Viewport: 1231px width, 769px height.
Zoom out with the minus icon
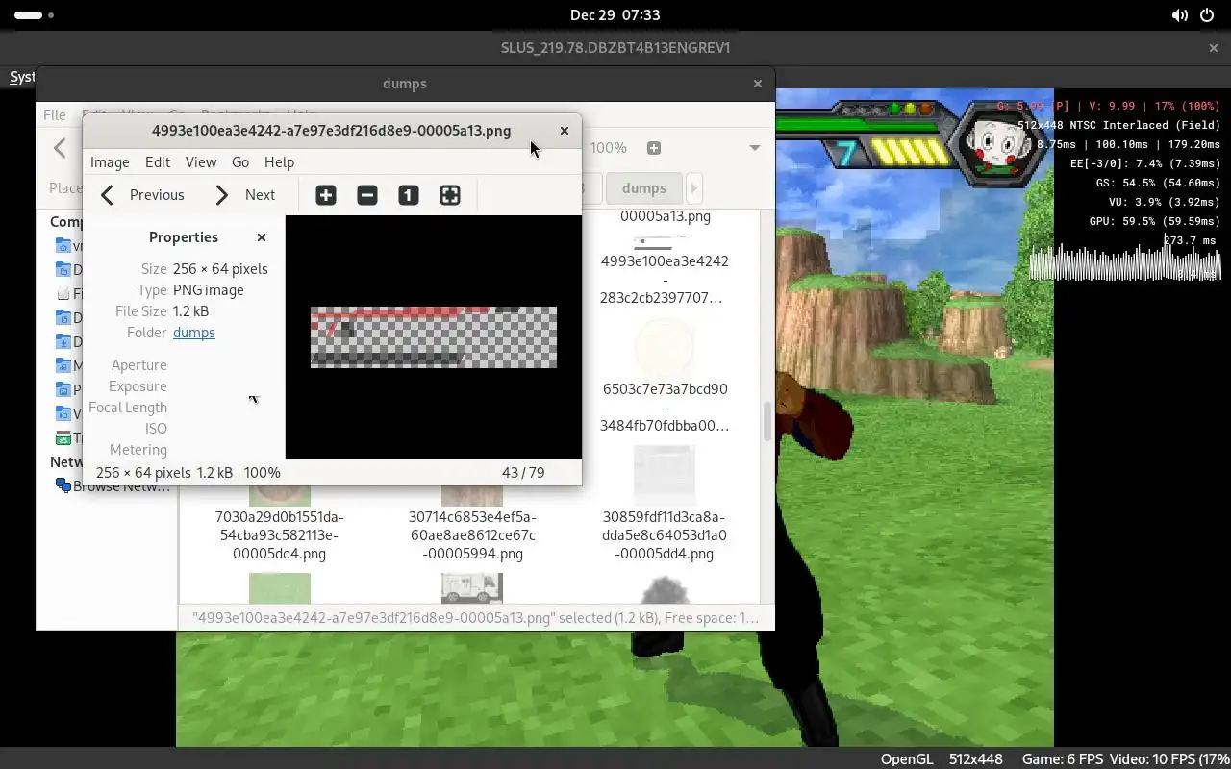point(367,195)
